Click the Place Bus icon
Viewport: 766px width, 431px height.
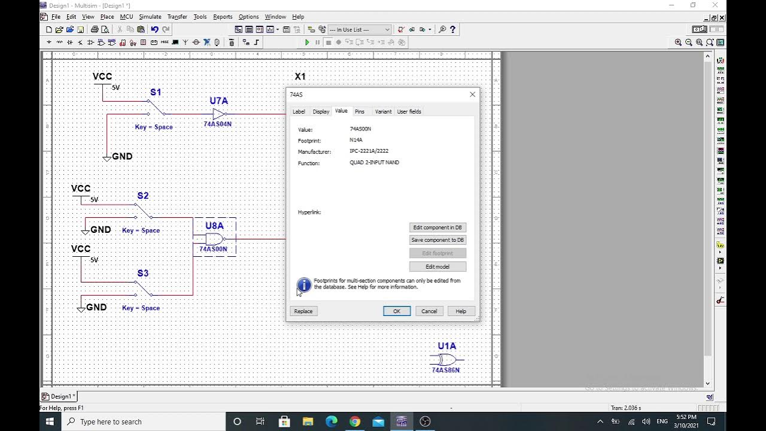pyautogui.click(x=257, y=43)
